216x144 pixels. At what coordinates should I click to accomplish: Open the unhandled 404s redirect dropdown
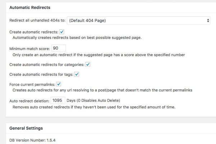coord(138,21)
